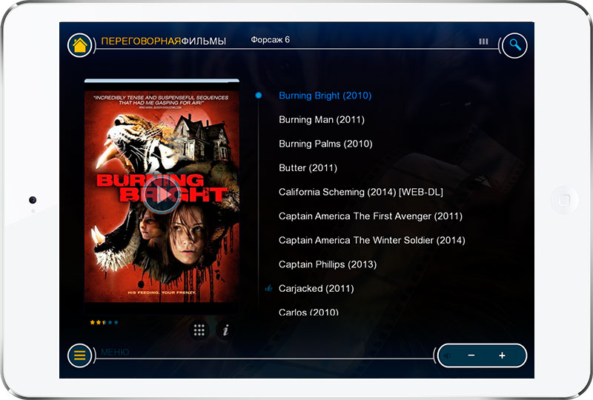The height and width of the screenshot is (400, 593).
Task: Select Captain Phillips (2013)
Action: point(328,264)
